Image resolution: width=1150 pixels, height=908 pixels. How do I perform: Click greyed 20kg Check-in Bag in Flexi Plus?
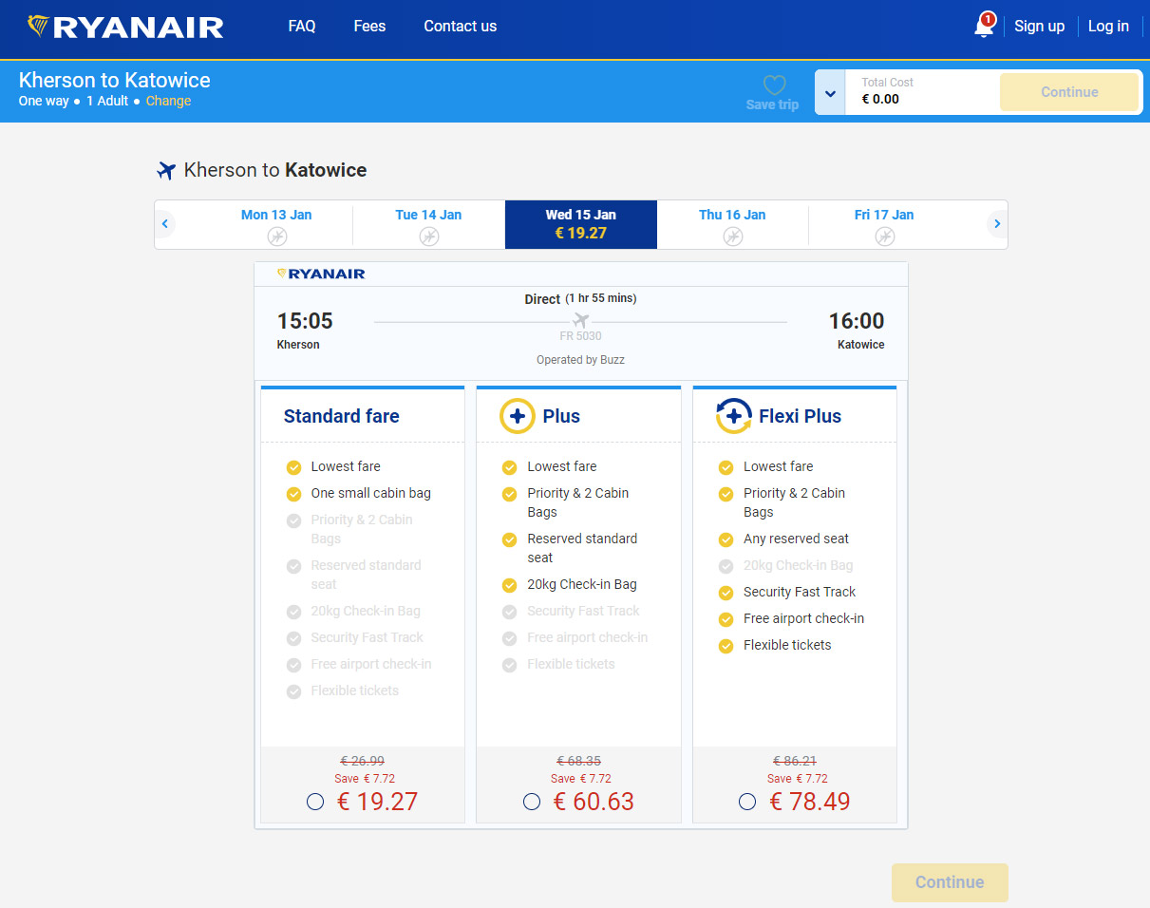(x=799, y=565)
